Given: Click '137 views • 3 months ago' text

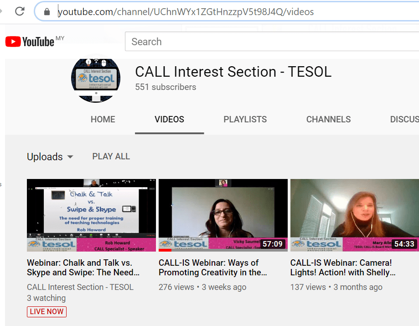Looking at the screenshot, I should click(x=336, y=287).
